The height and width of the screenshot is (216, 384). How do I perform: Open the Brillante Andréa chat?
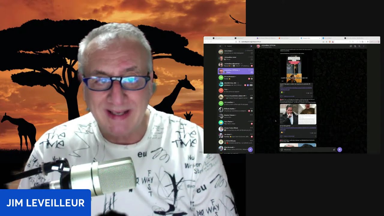pyautogui.click(x=236, y=109)
